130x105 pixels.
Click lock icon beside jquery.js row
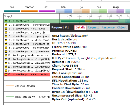(x=6, y=32)
